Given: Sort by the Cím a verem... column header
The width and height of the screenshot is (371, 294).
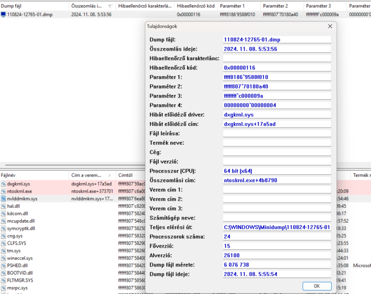Looking at the screenshot, I should pos(92,175).
